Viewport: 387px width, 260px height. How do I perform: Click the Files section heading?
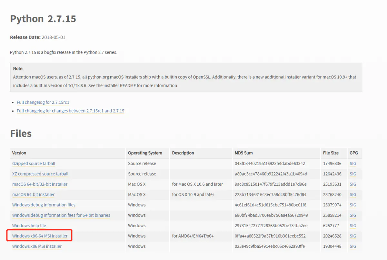21,133
